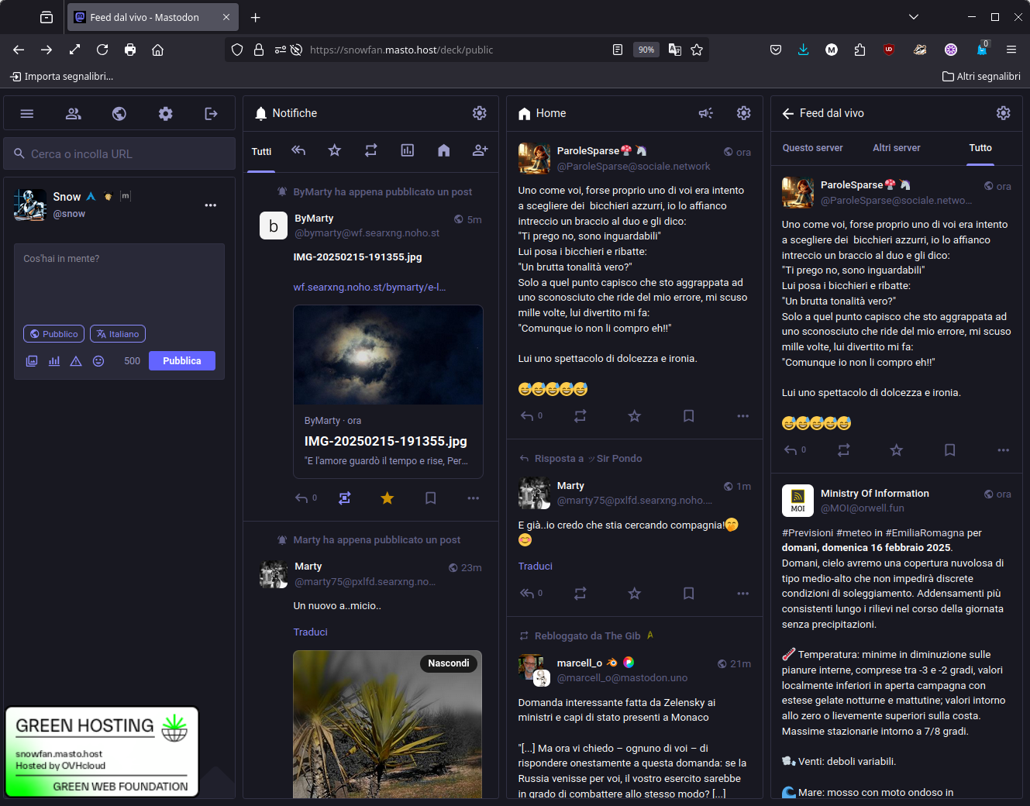
Task: Boost ParoleSparse post in Home column
Action: point(580,416)
